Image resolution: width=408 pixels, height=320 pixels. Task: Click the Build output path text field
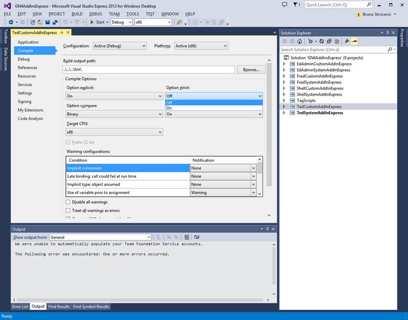click(x=149, y=70)
